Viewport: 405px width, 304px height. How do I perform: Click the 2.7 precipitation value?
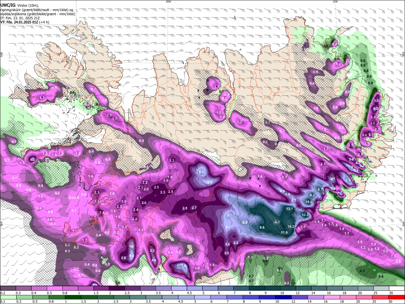(195, 208)
